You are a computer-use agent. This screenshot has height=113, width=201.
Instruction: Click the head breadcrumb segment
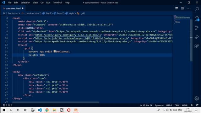click(x=60, y=13)
